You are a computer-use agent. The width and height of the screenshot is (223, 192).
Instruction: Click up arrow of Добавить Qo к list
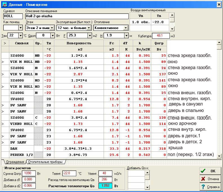pyautogui.click(x=147, y=173)
